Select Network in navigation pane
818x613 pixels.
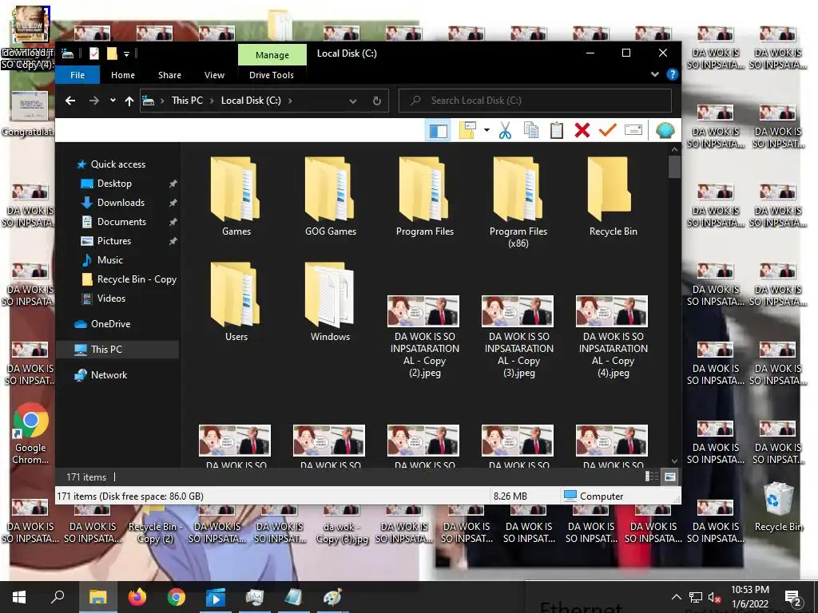pos(109,375)
